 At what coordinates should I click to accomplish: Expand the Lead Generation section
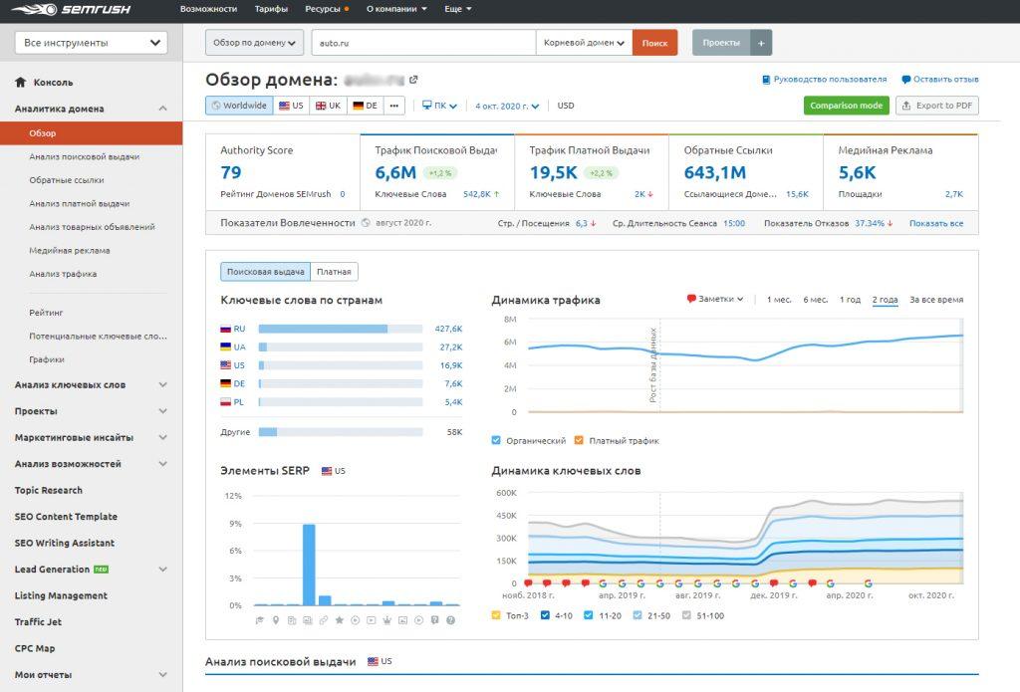[162, 570]
